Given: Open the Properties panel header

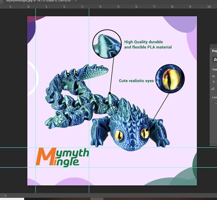Looking at the screenshot, I should tap(214, 51).
